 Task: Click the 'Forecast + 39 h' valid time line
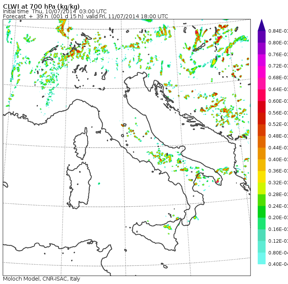pos(85,16)
